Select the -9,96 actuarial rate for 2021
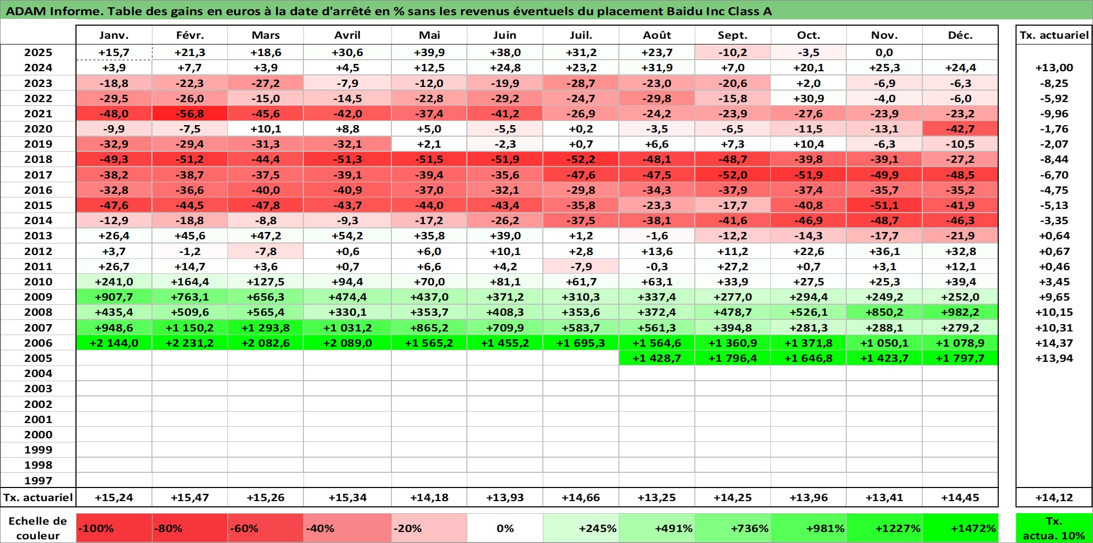This screenshot has height=543, width=1093. 1054,114
